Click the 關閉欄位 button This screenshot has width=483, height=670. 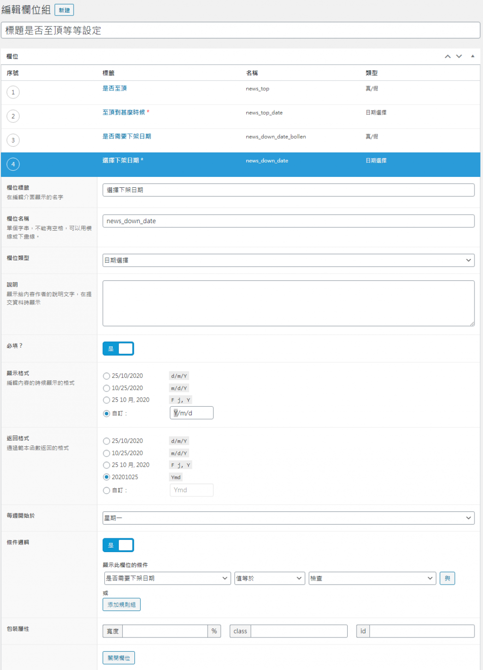pos(119,658)
